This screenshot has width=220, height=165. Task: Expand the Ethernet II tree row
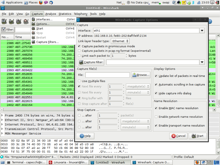[2, 120]
